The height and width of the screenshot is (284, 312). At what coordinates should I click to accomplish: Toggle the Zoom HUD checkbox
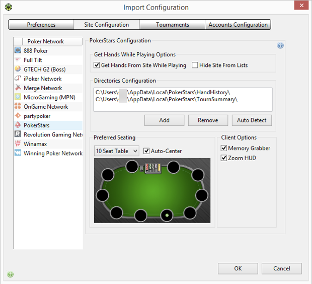tap(224, 158)
